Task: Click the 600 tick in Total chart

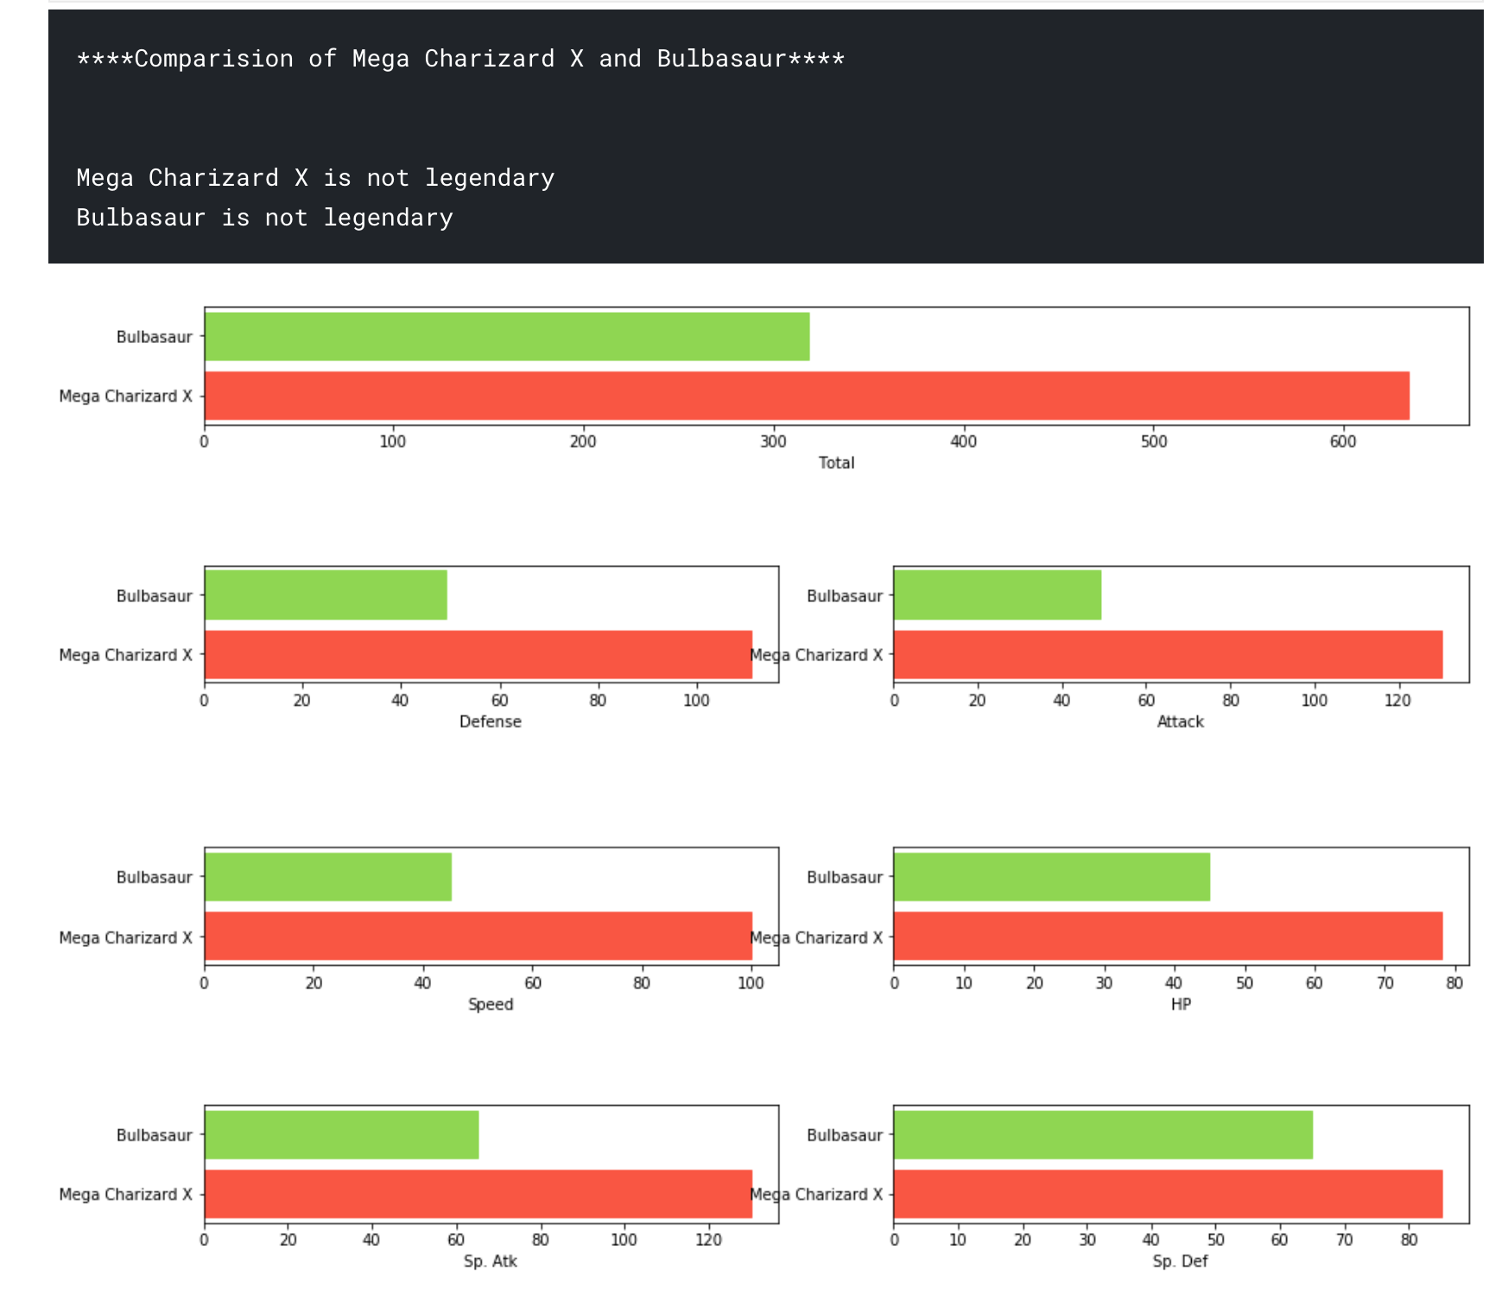Action: click(1343, 442)
